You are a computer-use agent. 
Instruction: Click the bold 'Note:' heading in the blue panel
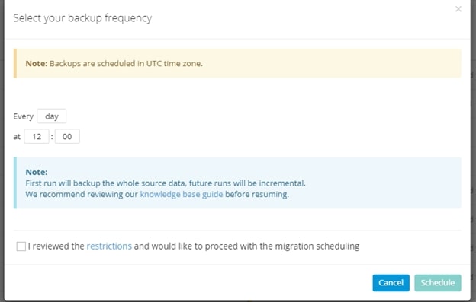37,172
